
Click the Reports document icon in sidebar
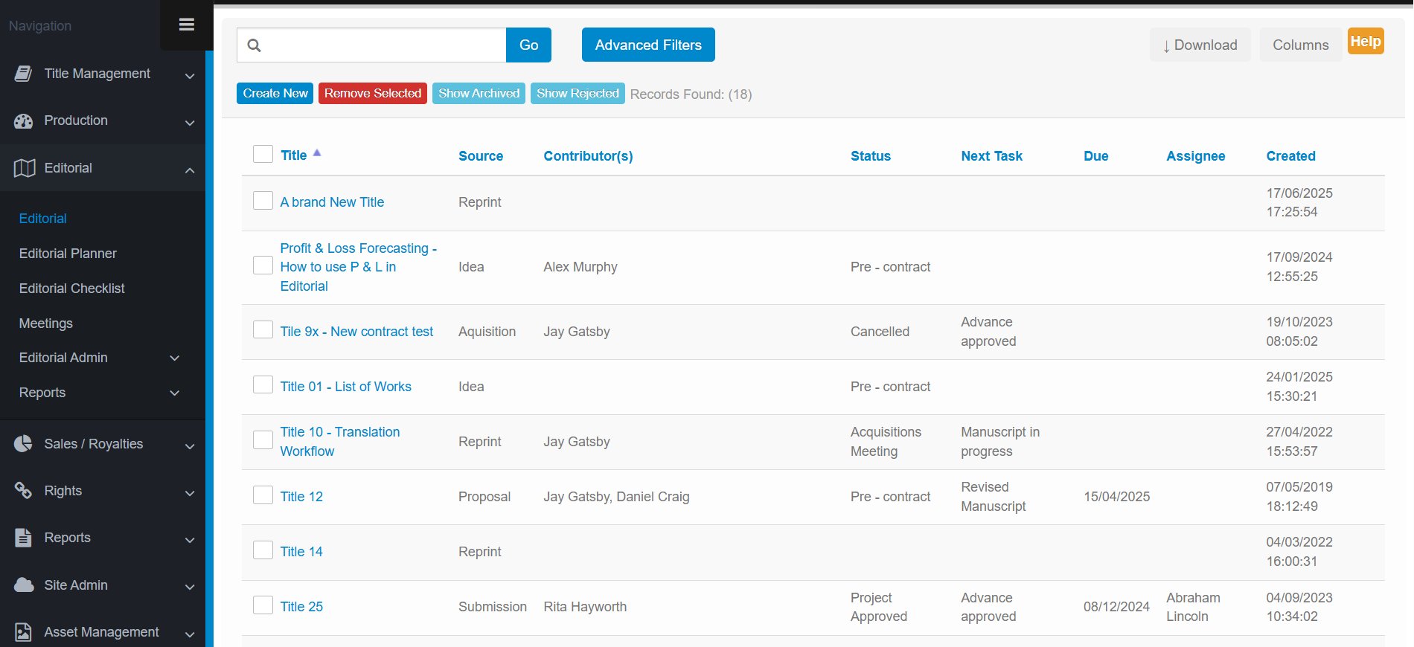coord(24,538)
